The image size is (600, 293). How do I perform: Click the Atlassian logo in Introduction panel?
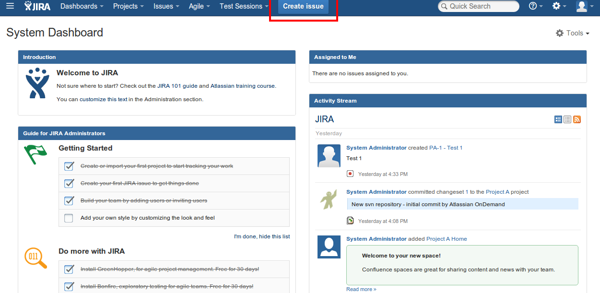pos(37,82)
